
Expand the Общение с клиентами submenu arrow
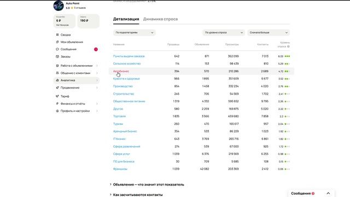pyautogui.click(x=97, y=73)
